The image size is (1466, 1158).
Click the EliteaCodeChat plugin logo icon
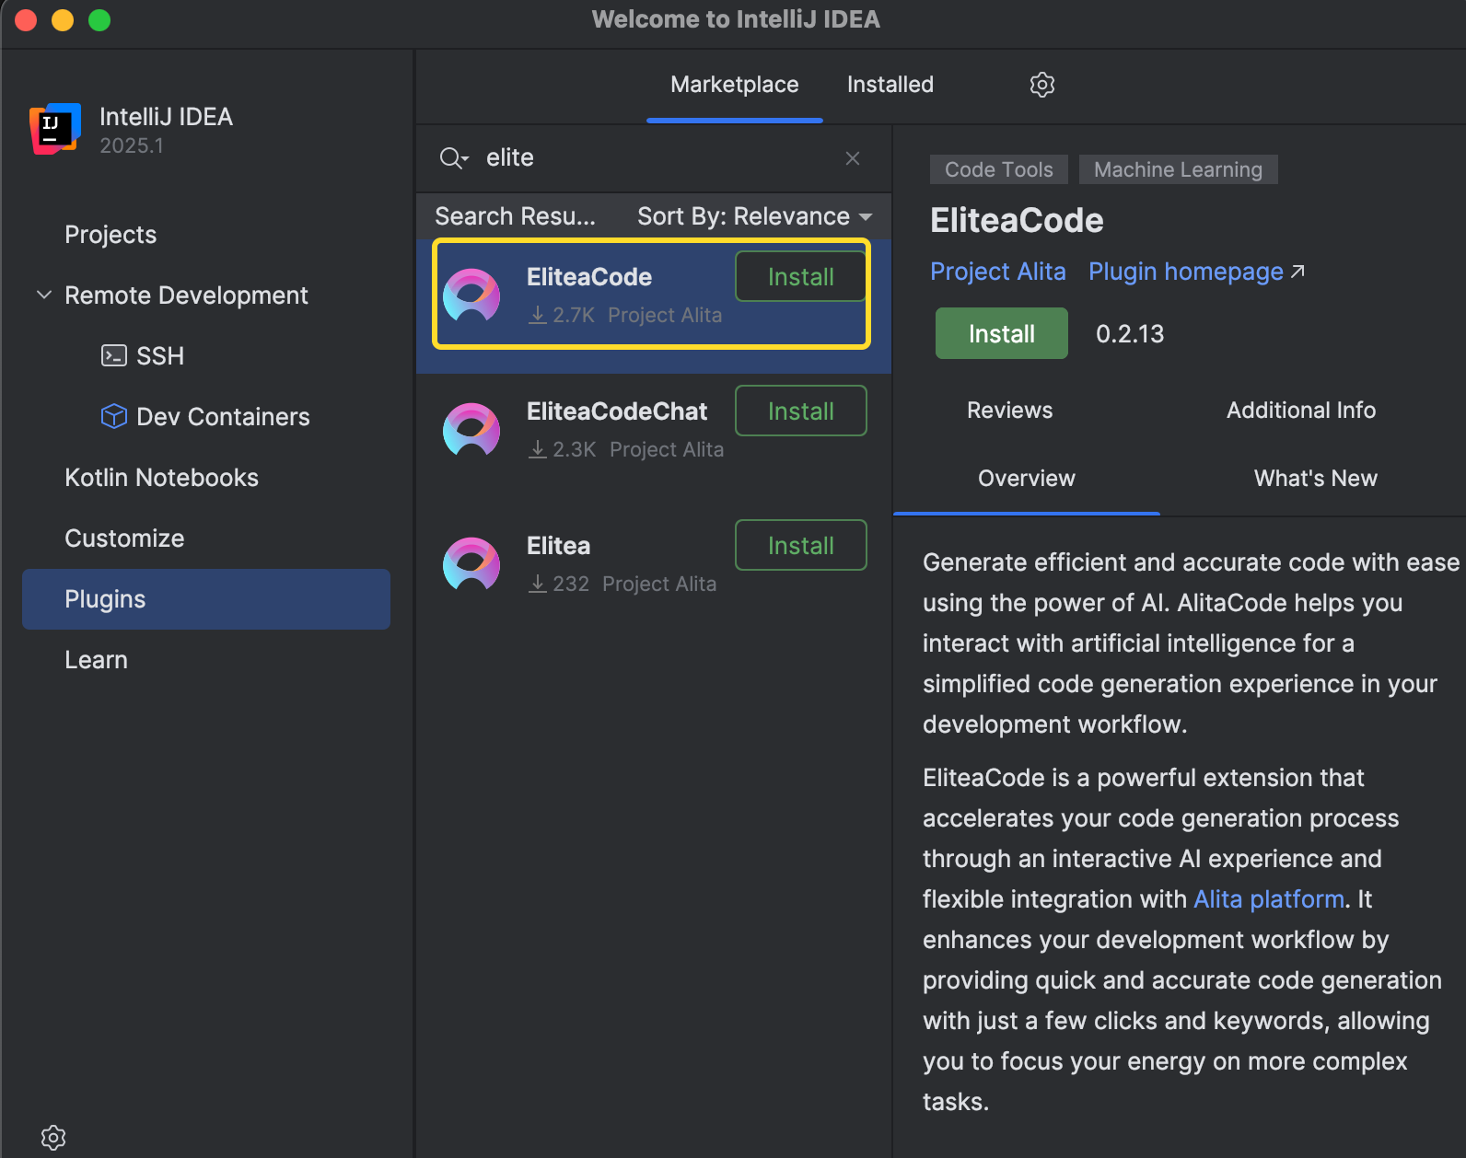(x=471, y=430)
